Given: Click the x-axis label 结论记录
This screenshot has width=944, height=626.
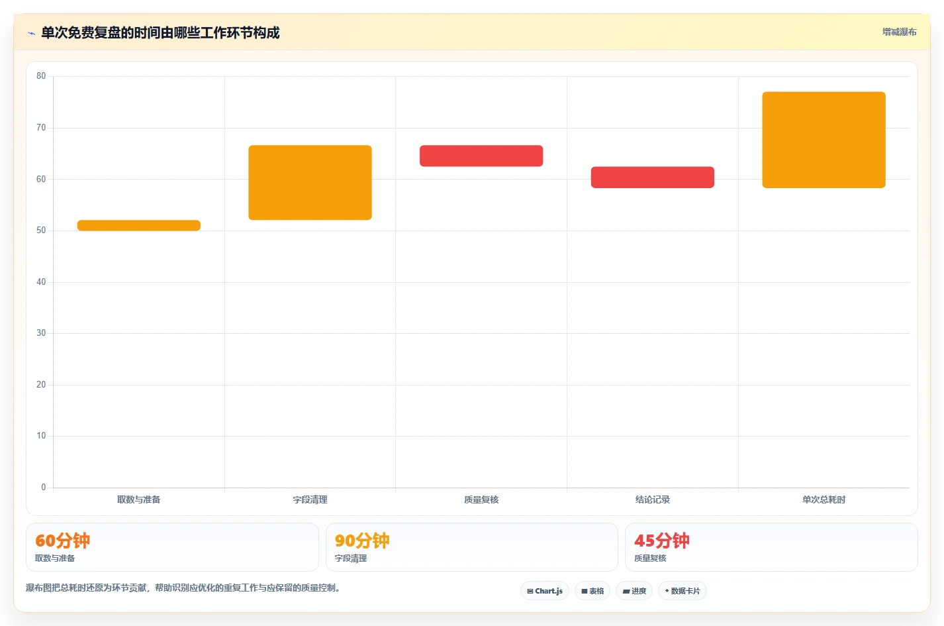Looking at the screenshot, I should [x=653, y=499].
